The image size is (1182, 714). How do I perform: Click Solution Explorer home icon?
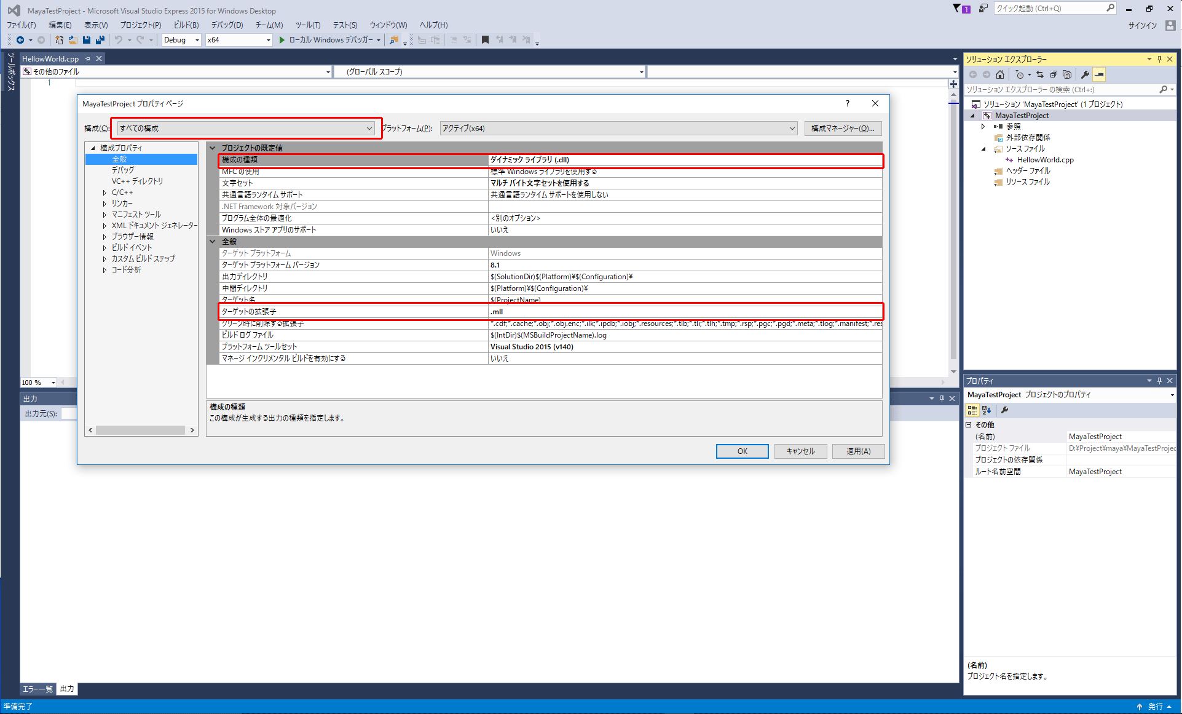coord(1000,74)
